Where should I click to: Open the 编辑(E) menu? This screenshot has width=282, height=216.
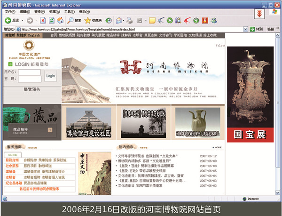point(24,12)
